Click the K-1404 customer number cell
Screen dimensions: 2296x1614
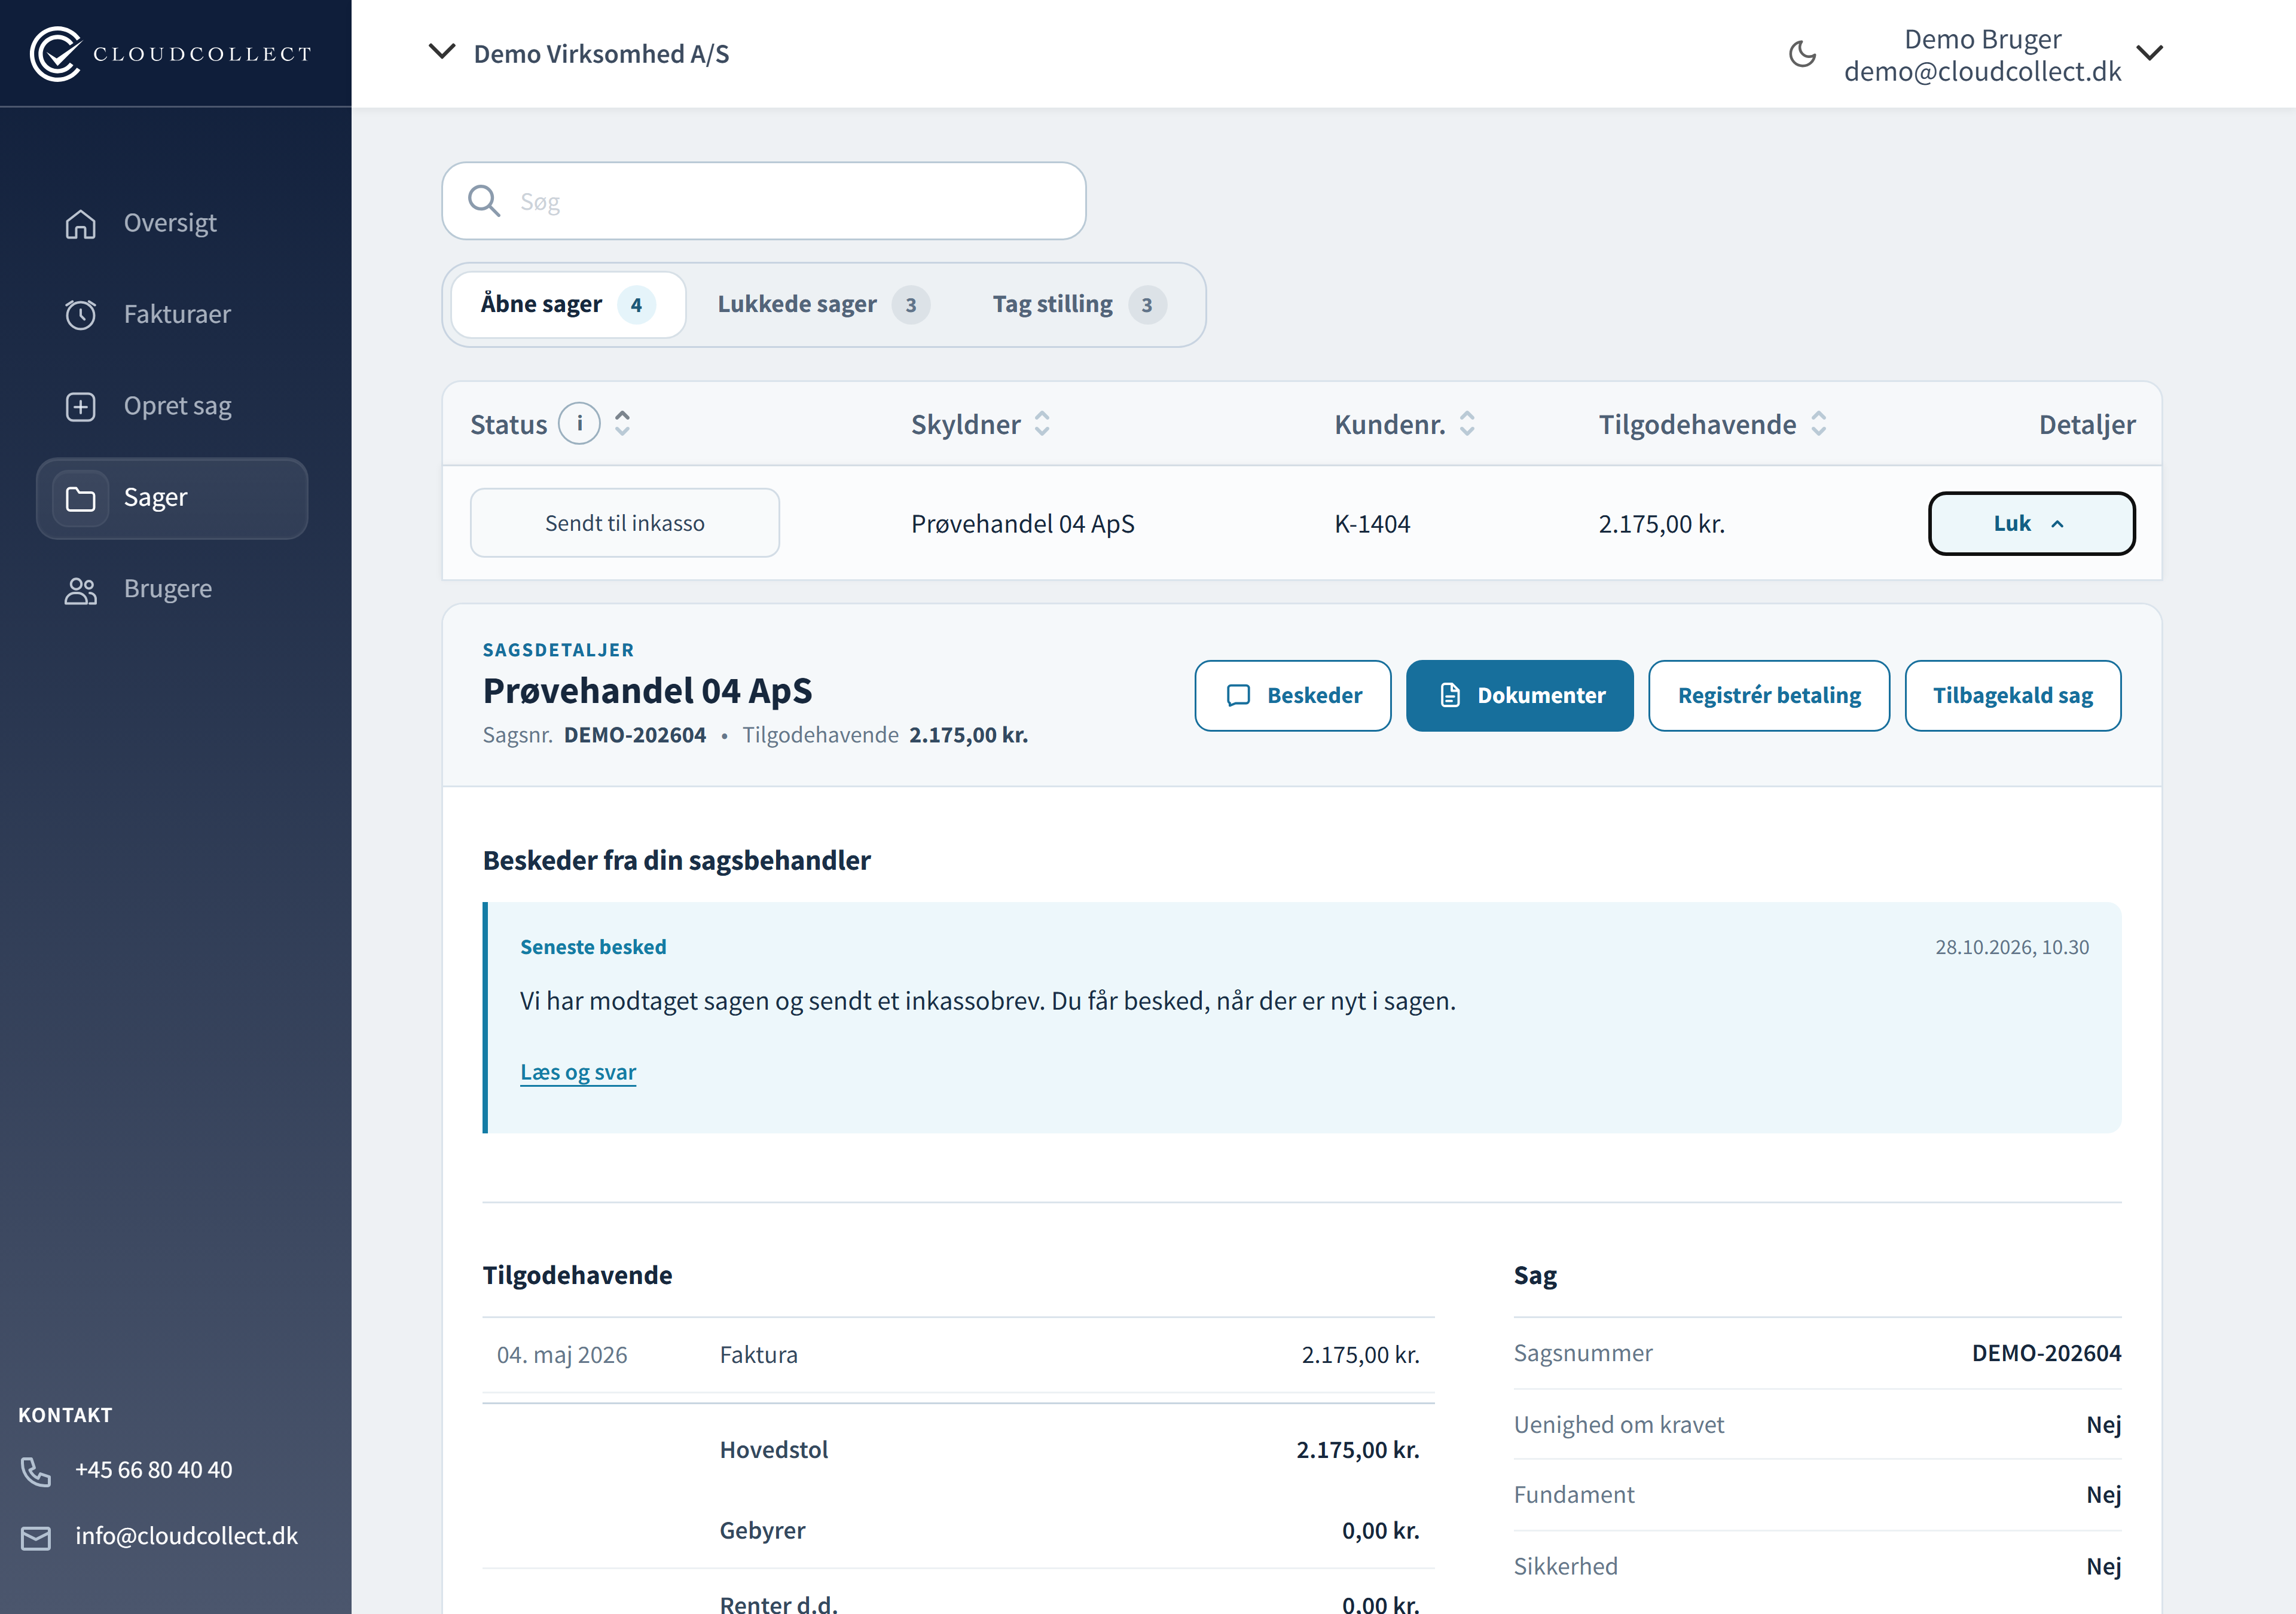tap(1372, 524)
